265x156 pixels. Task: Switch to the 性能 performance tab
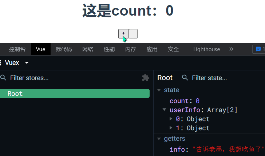pyautogui.click(x=109, y=49)
